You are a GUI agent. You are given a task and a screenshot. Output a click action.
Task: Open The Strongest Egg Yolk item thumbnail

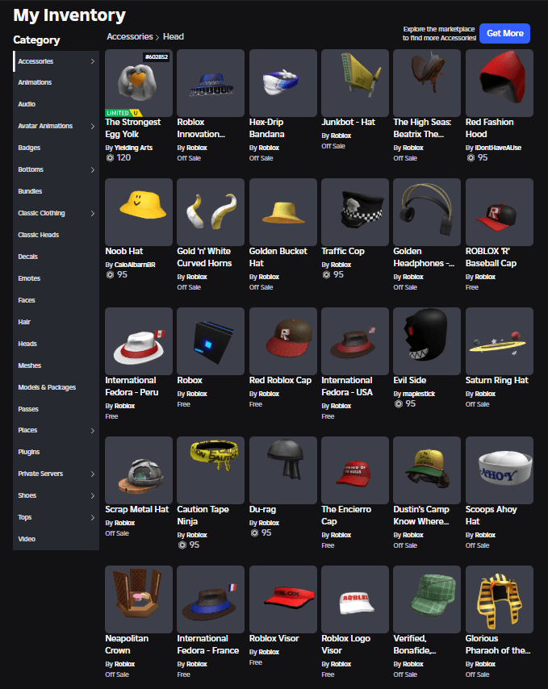(139, 83)
